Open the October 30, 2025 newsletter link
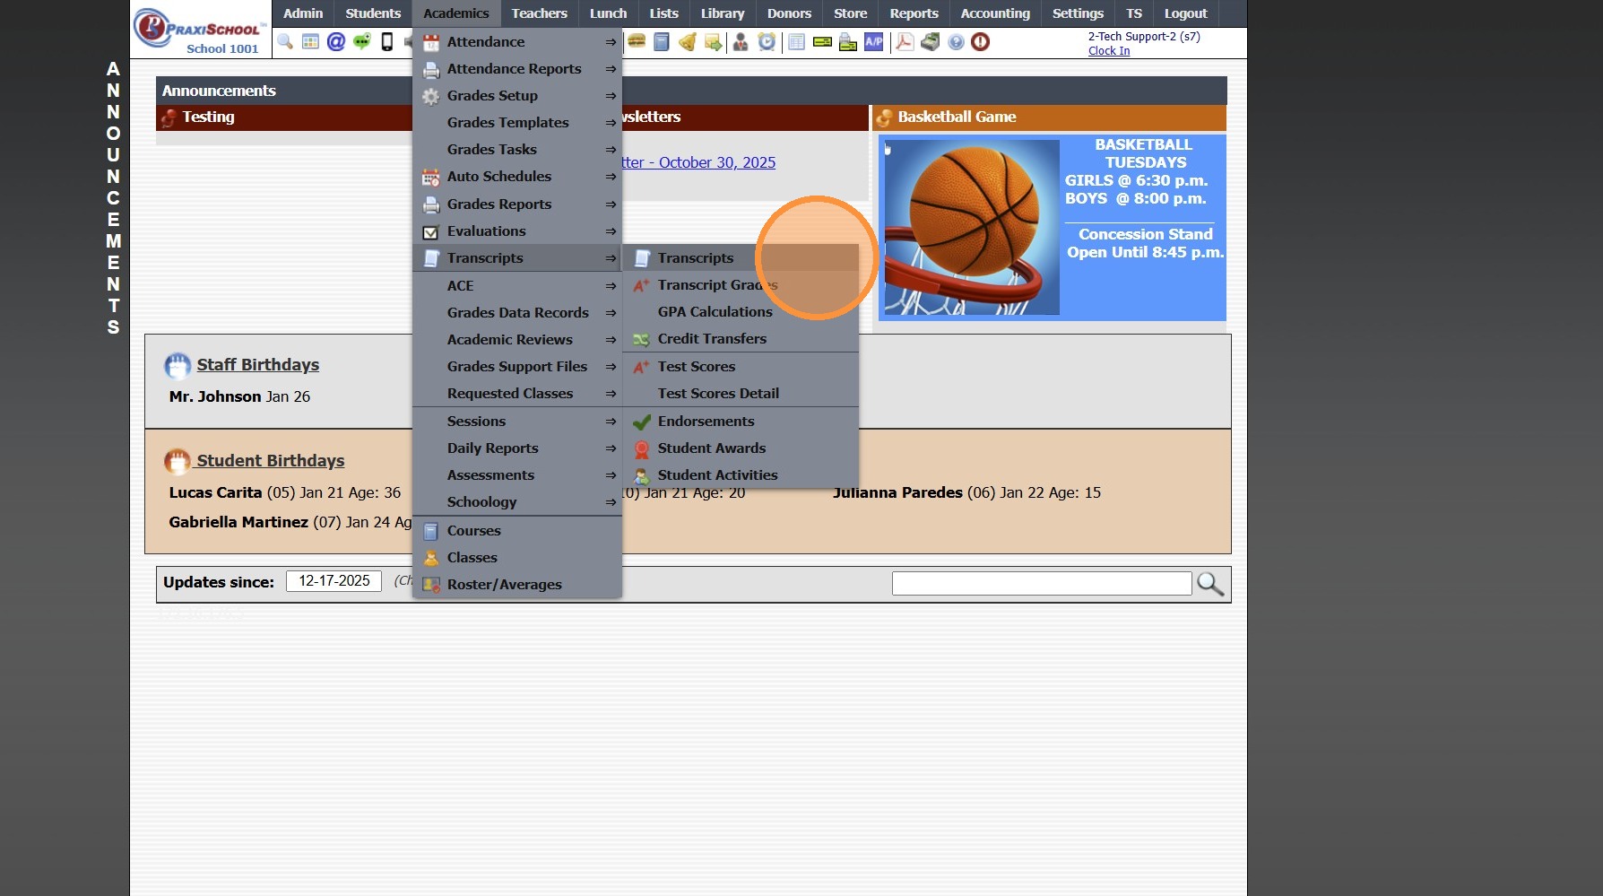The width and height of the screenshot is (1603, 896). point(698,162)
